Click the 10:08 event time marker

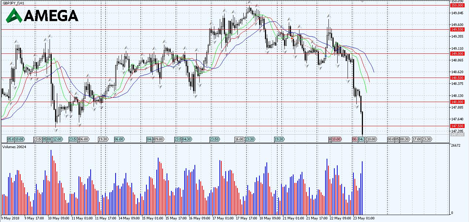[x=19, y=139]
